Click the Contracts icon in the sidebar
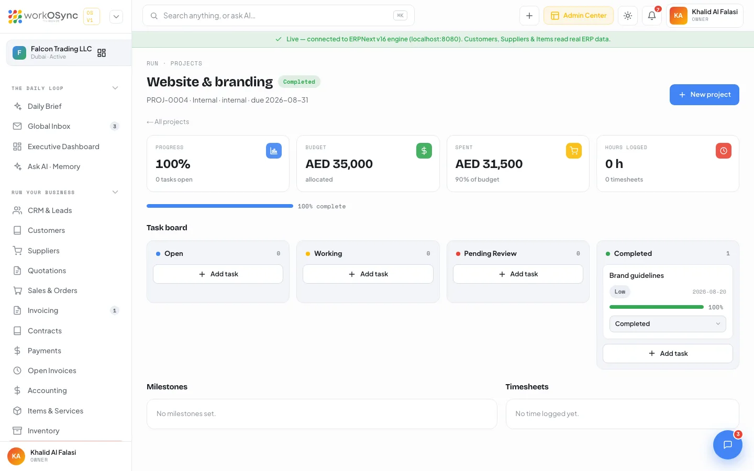Viewport: 754px width, 471px height. click(x=17, y=331)
